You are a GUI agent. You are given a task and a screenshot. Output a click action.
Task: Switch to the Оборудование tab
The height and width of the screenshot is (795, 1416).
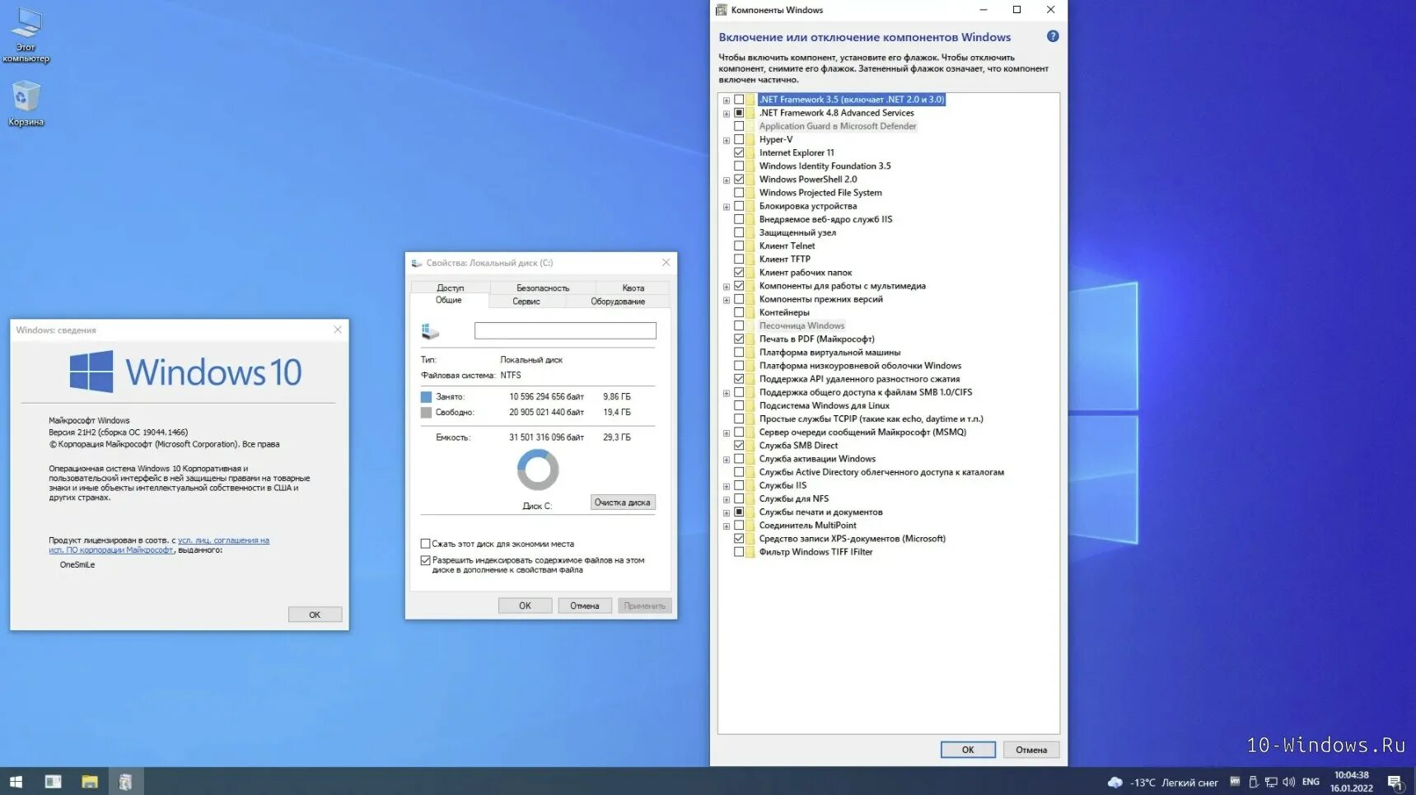coord(618,302)
